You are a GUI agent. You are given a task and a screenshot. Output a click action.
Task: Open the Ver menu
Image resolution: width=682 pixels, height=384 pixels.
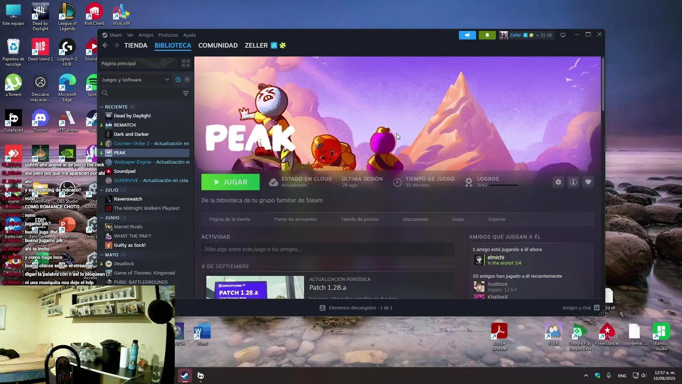130,35
